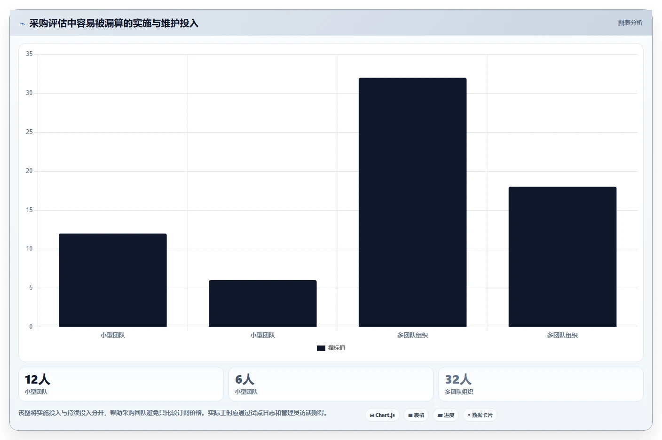
Task: Click the y-axis label 30
Action: pyautogui.click(x=29, y=93)
